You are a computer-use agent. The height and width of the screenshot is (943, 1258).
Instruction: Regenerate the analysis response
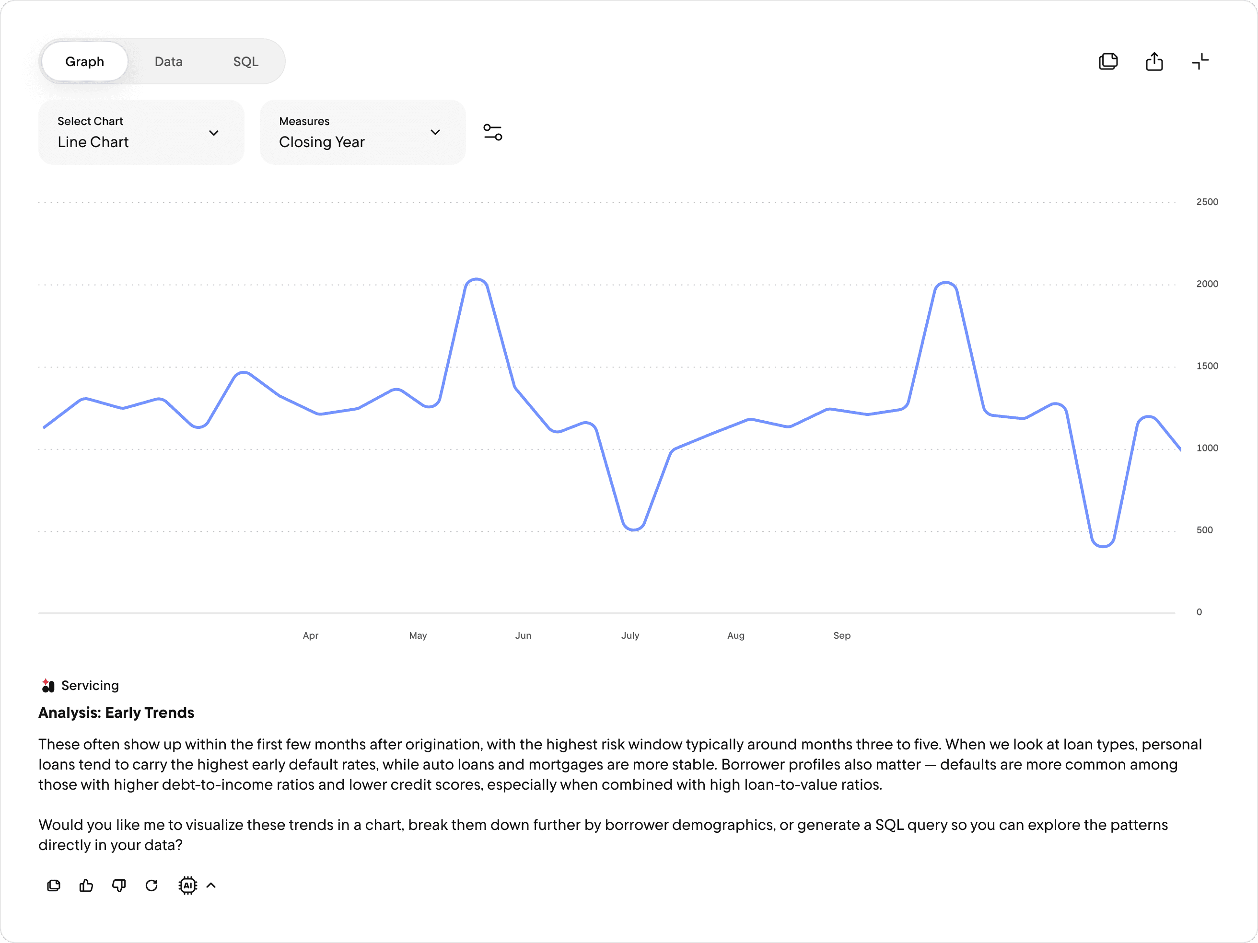151,885
